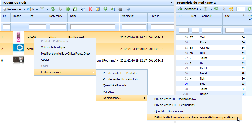Click the filter funnel in properties toolbar
The width and height of the screenshot is (252, 123).
pos(205,9)
